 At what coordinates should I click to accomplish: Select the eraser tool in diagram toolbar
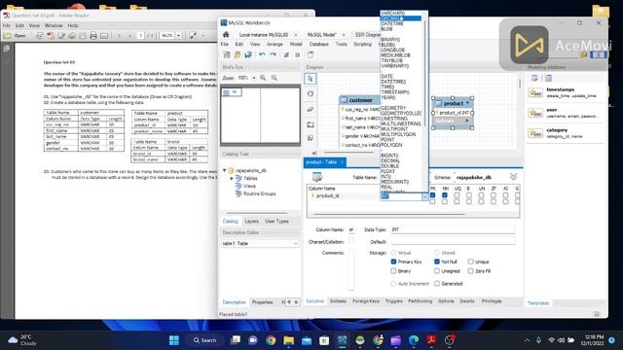click(x=311, y=109)
